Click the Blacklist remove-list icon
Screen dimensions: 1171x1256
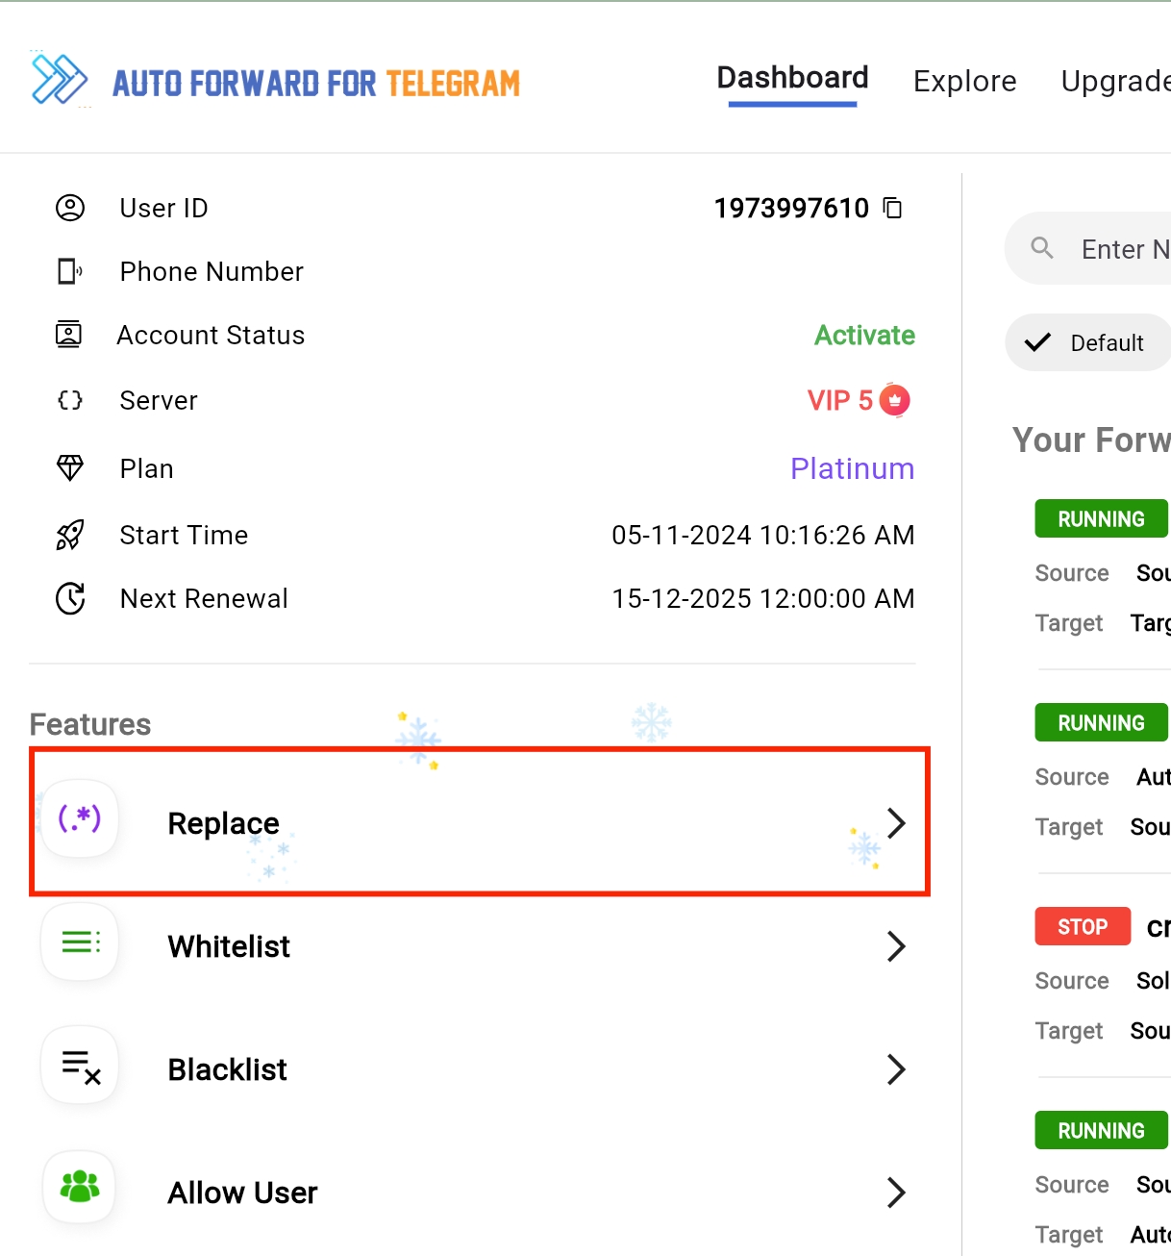(x=80, y=1066)
